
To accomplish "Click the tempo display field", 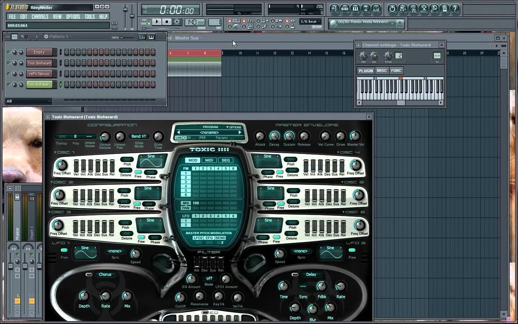I will click(195, 22).
